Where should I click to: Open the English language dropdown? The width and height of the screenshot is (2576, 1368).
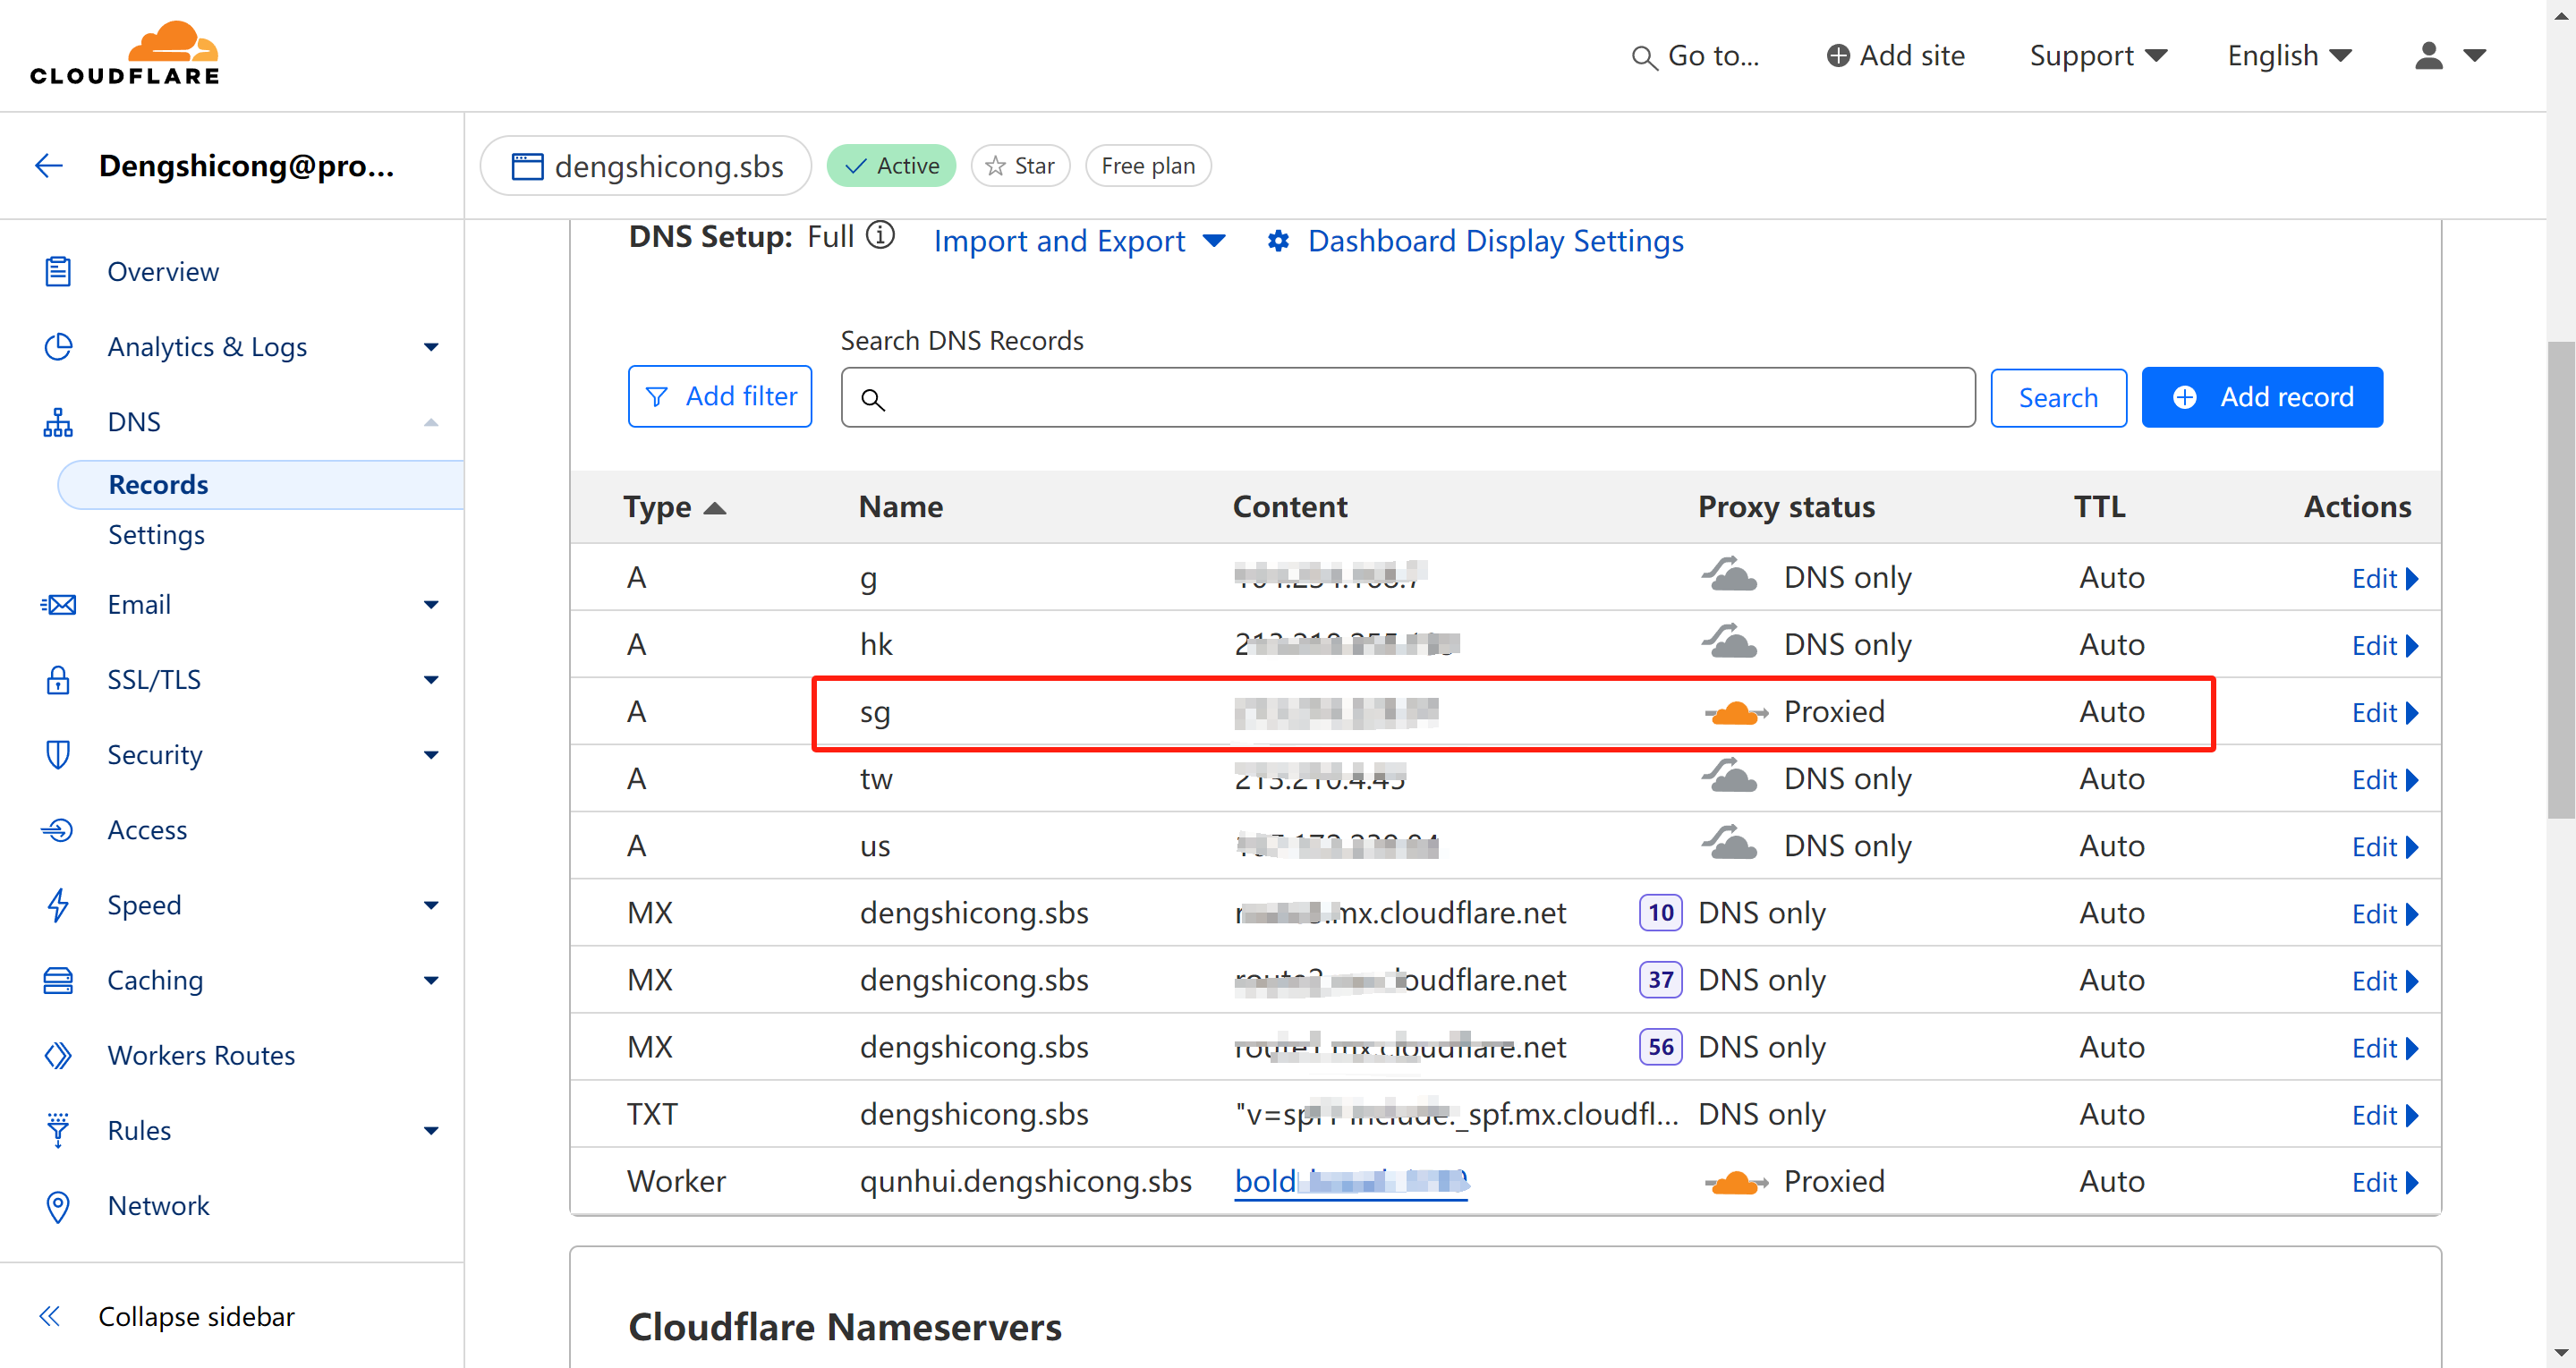[x=2288, y=55]
